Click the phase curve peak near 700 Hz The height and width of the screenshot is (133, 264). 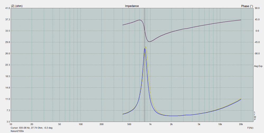(x=139, y=20)
